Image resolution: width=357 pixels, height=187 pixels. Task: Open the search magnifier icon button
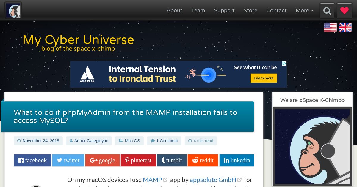click(x=327, y=11)
